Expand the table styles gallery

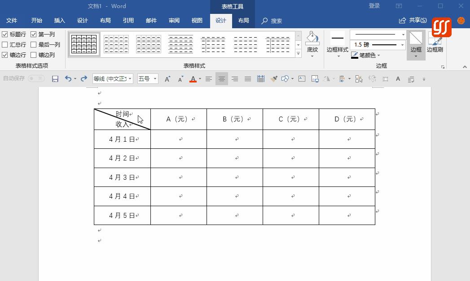[x=298, y=54]
